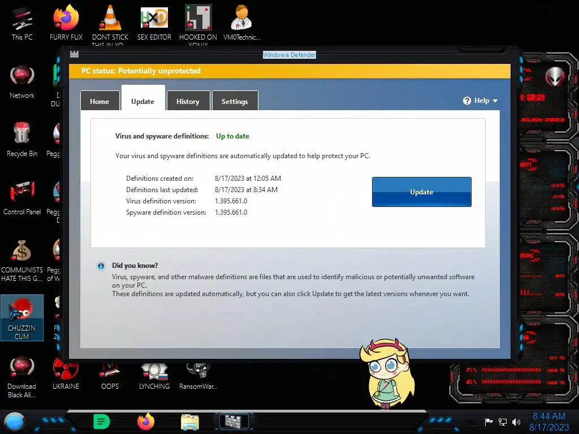The height and width of the screenshot is (434, 579).
Task: Select the Update tab
Action: (x=143, y=98)
